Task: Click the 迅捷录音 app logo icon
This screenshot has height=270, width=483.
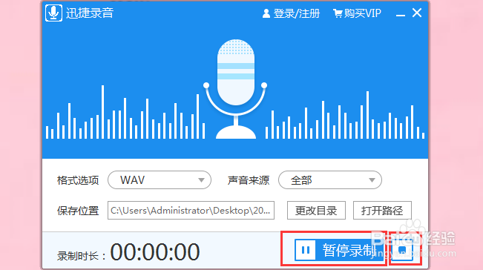Action: [x=53, y=13]
